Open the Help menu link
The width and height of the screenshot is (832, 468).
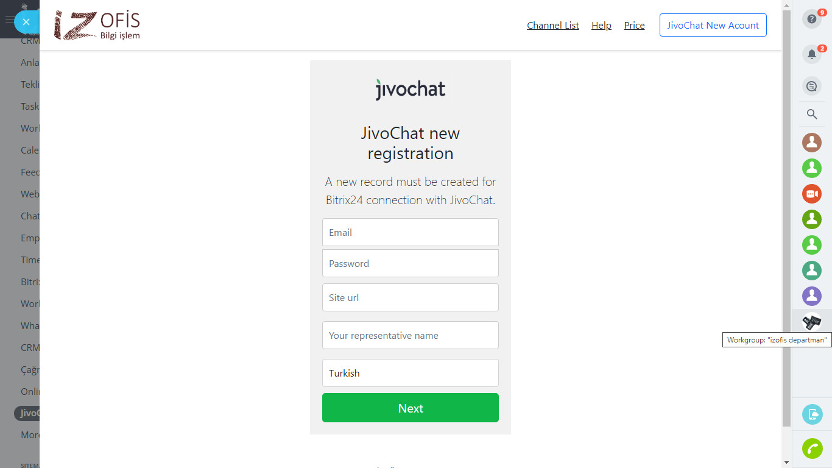click(x=601, y=26)
